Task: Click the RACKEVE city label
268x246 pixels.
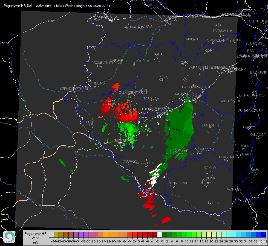Action: click(x=258, y=72)
